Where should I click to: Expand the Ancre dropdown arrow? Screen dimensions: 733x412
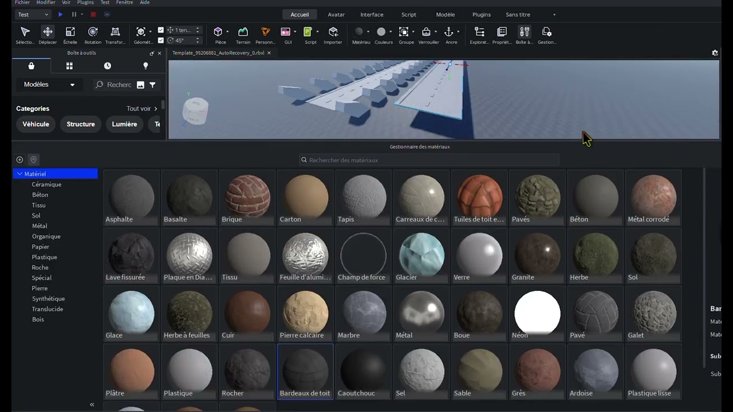[x=458, y=32]
